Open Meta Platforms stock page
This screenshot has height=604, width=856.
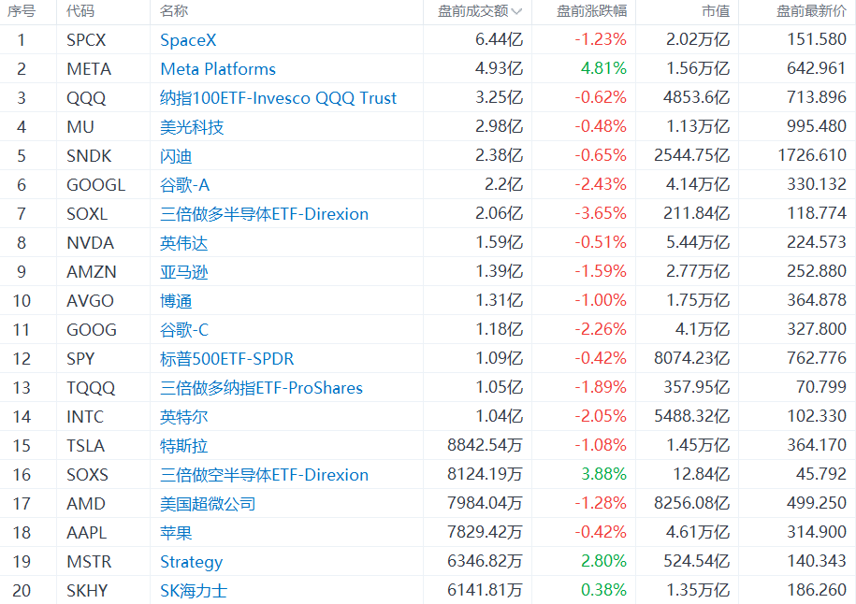tap(218, 69)
